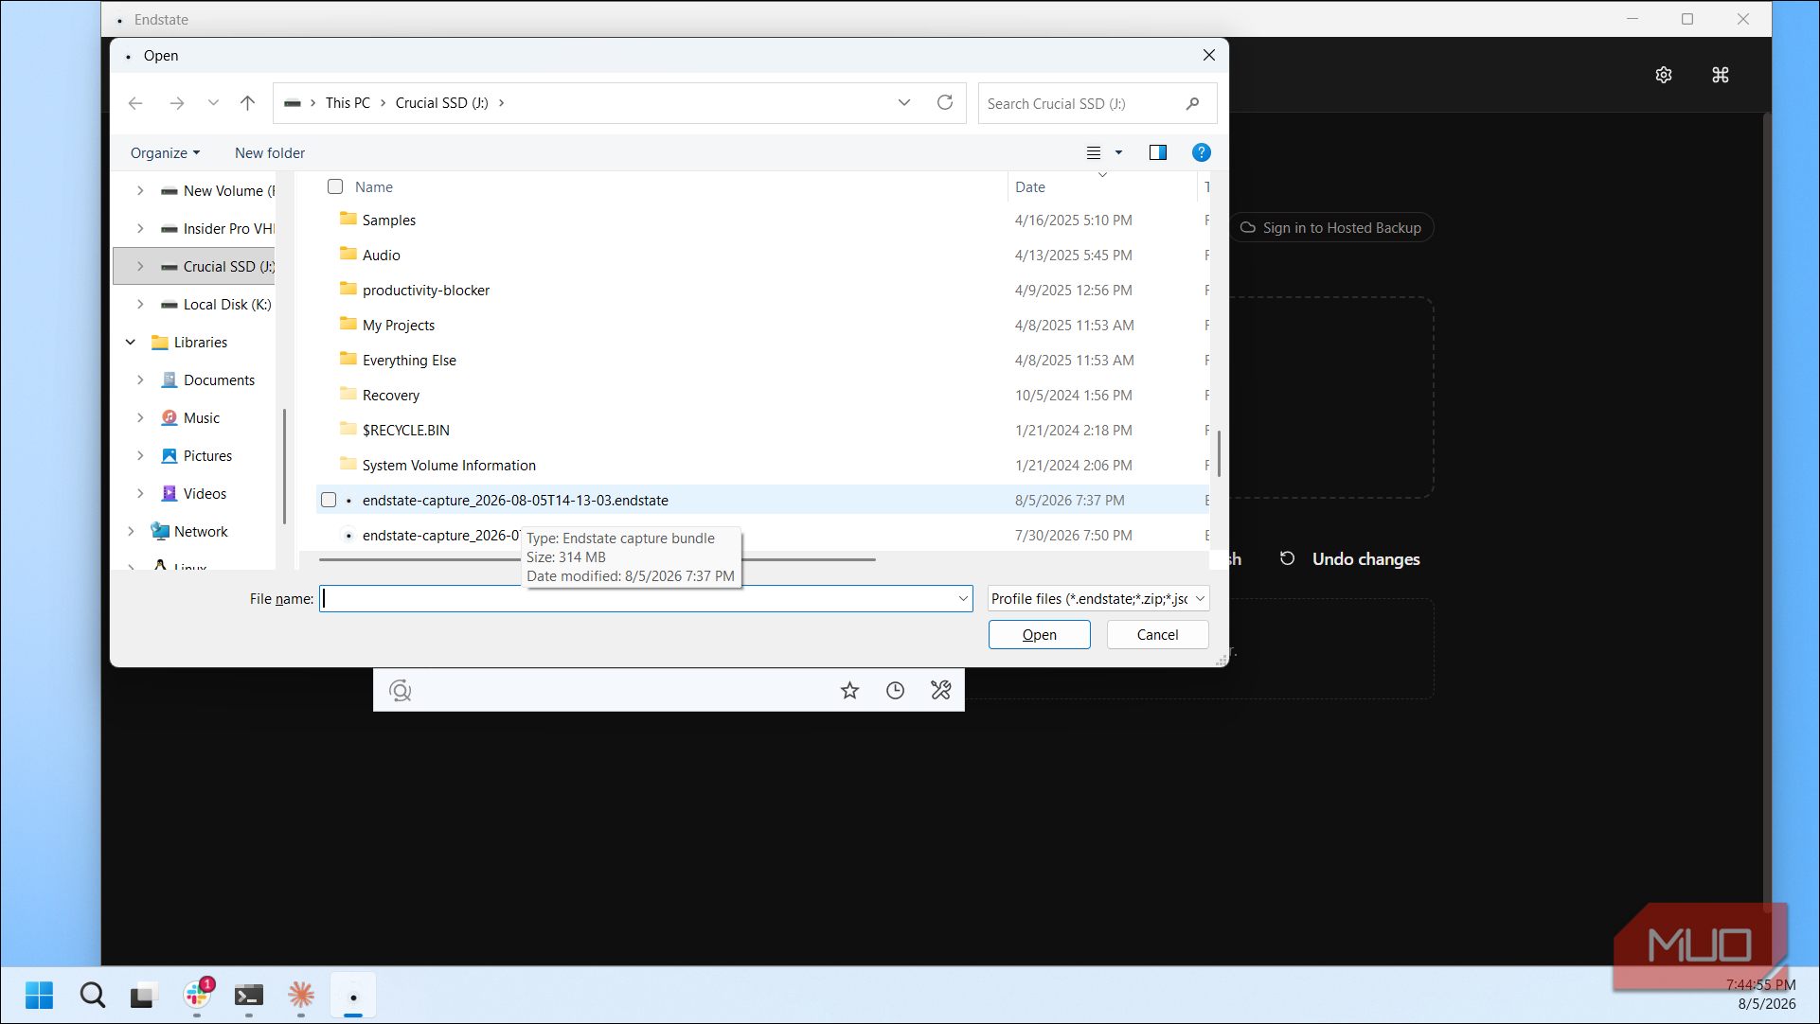Open the tools wrench icon
The image size is (1820, 1024).
pos(940,691)
